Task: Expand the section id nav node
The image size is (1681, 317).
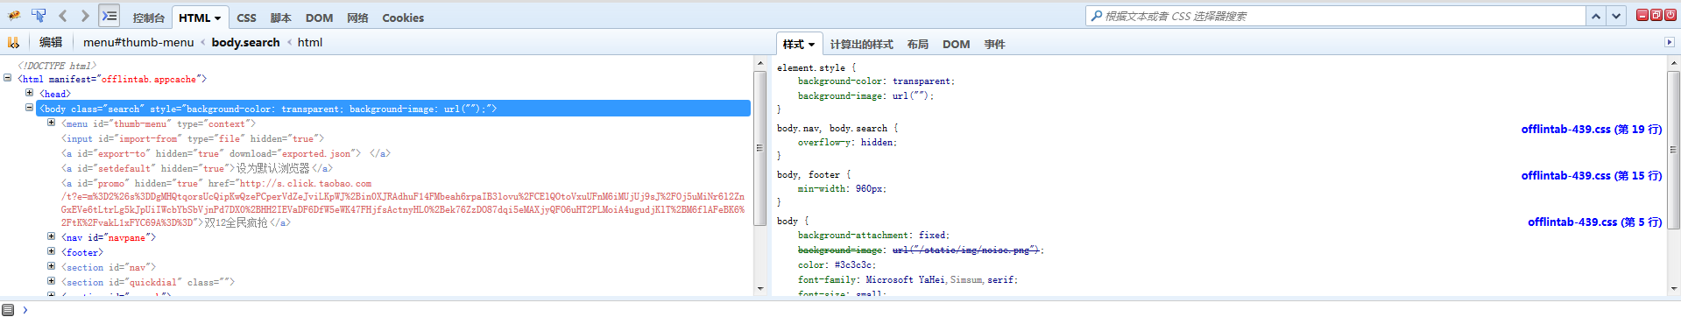Action: point(51,266)
